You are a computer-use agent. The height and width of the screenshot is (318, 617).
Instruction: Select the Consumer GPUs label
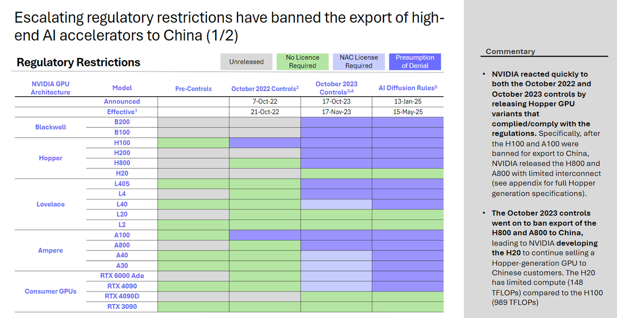pyautogui.click(x=51, y=291)
